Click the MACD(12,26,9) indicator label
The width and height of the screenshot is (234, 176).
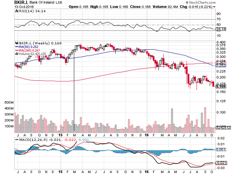pyautogui.click(x=33, y=140)
